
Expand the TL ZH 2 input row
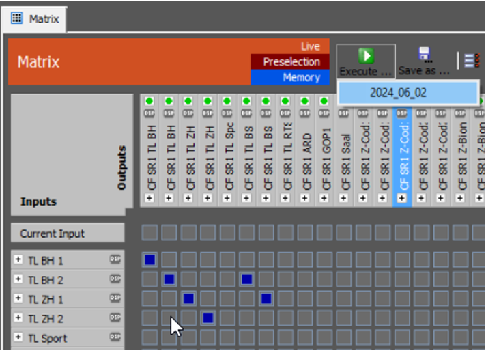pos(18,318)
